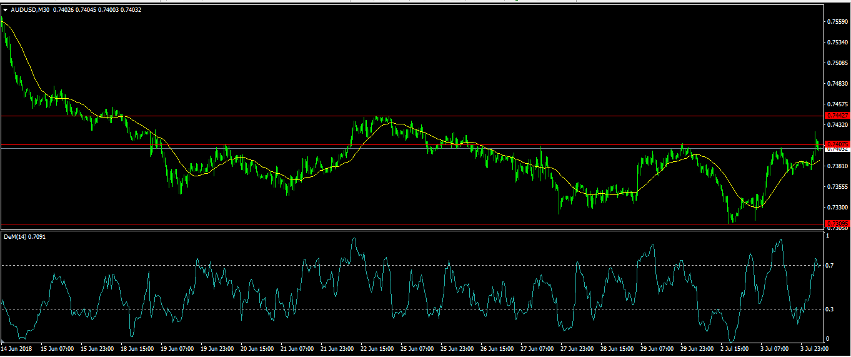
Task: Click the 0.74830 price scale label
Action: 837,84
